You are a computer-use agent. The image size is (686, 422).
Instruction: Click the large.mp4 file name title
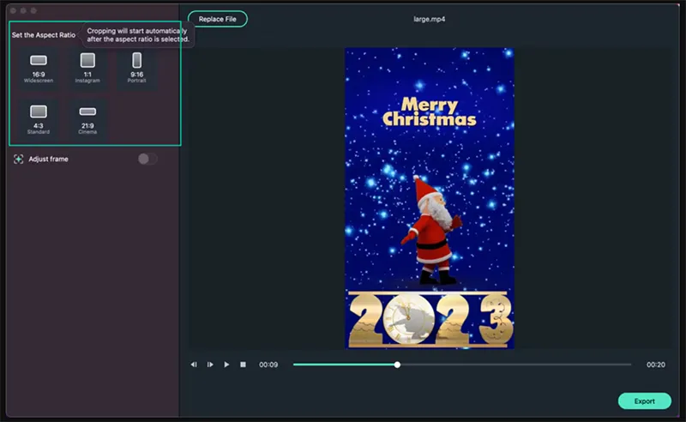tap(429, 18)
